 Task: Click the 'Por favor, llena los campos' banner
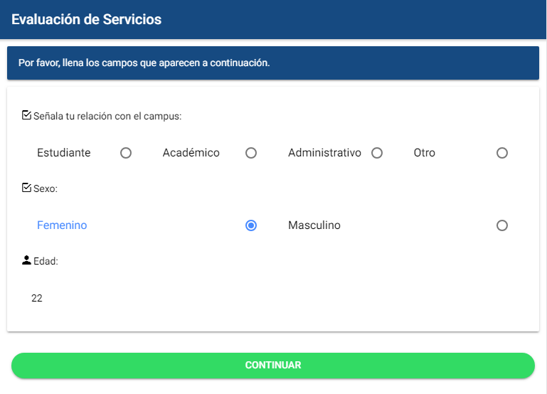coord(144,63)
